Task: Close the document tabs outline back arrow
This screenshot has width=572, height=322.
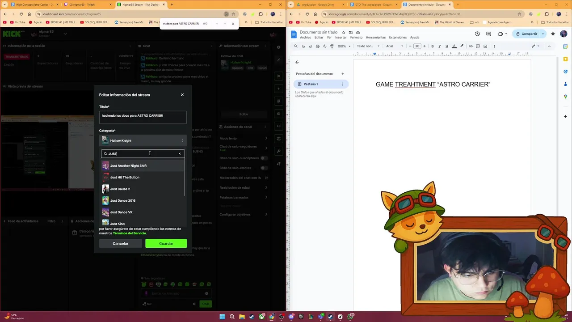Action: (x=297, y=62)
